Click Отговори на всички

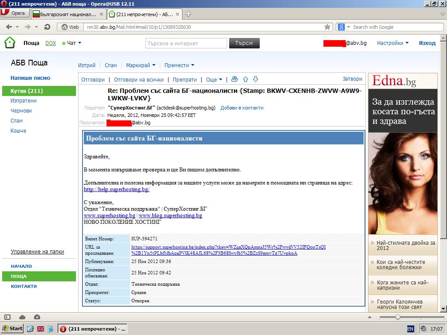point(139,79)
